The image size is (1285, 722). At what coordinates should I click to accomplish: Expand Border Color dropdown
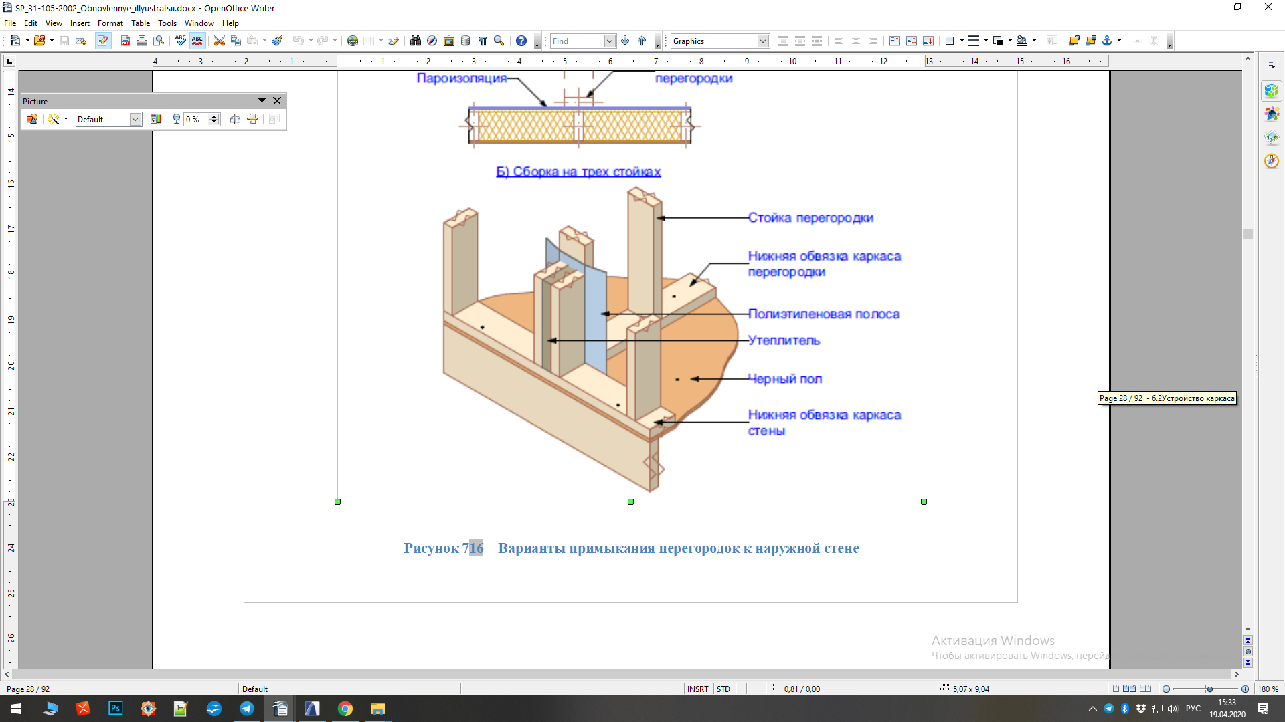[x=1010, y=41]
